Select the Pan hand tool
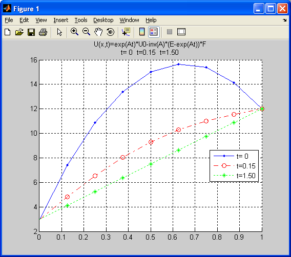 [x=98, y=32]
